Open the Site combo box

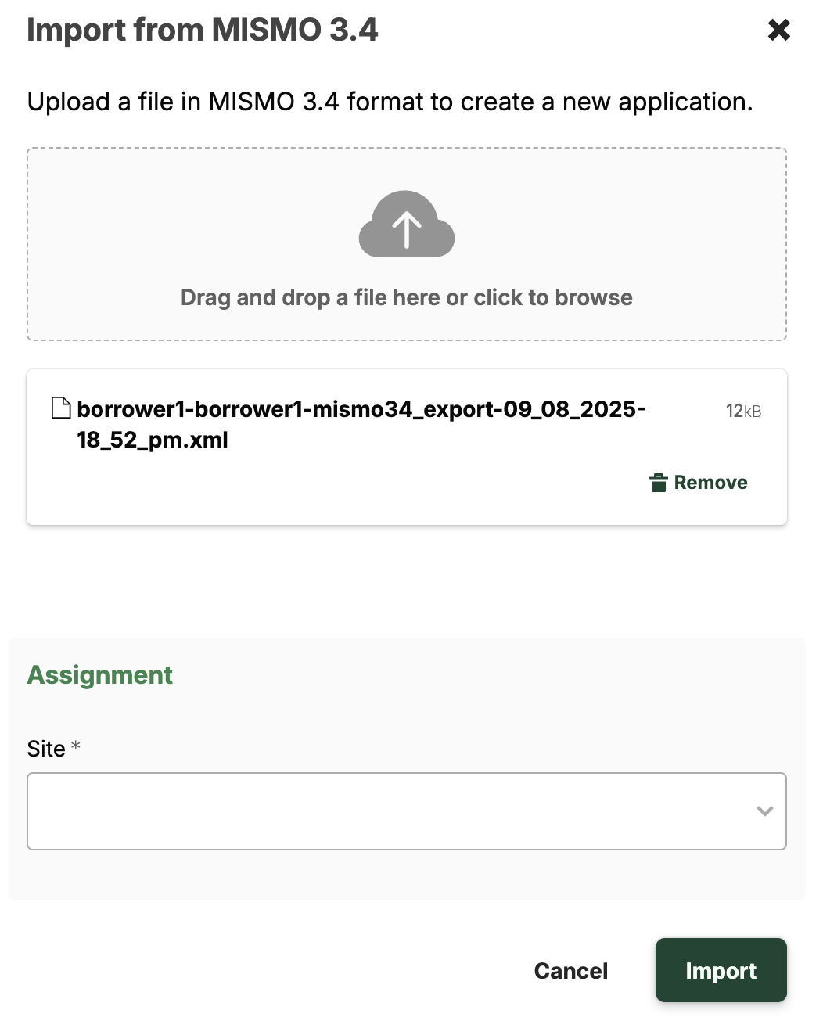click(x=391, y=811)
